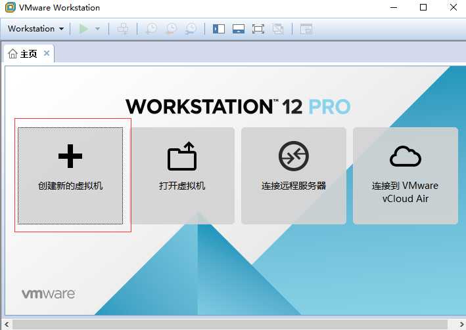Open the Workstation menu
This screenshot has height=330, width=466.
coord(35,29)
